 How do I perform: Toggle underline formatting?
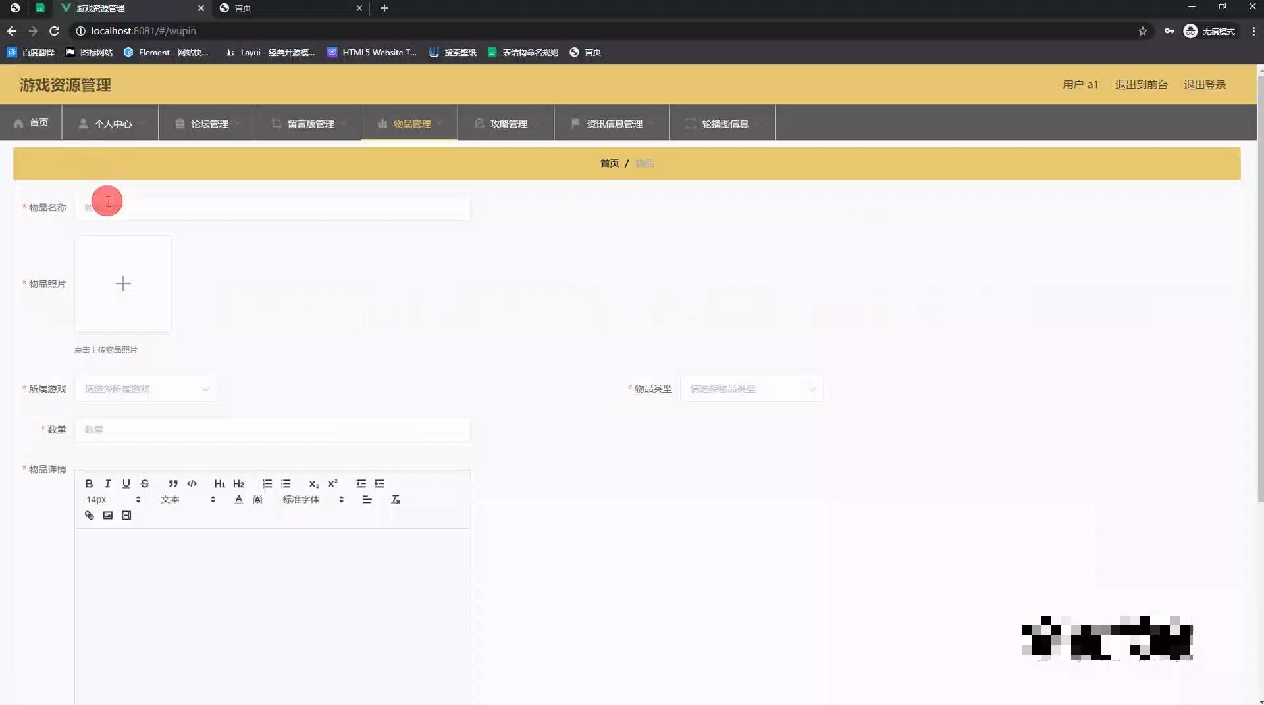click(x=126, y=483)
